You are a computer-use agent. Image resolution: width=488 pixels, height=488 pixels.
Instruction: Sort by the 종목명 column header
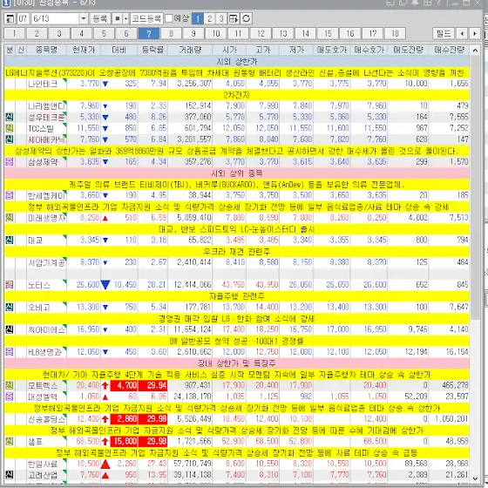click(47, 50)
